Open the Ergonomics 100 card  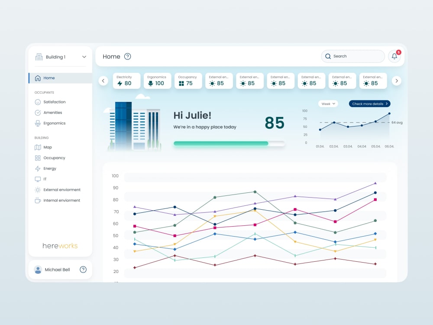click(158, 81)
